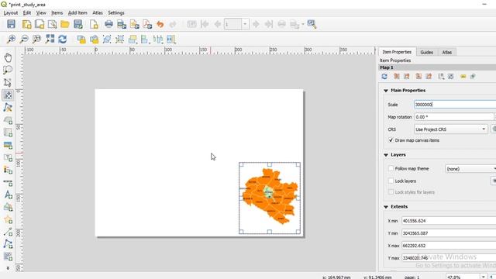Select the Add Node Item tool
496x279 pixels.
click(x=8, y=244)
